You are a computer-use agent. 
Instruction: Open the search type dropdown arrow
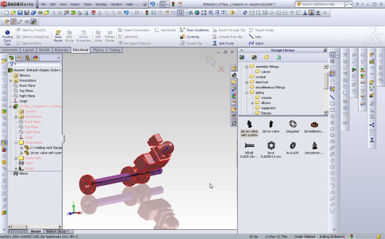tap(351, 4)
